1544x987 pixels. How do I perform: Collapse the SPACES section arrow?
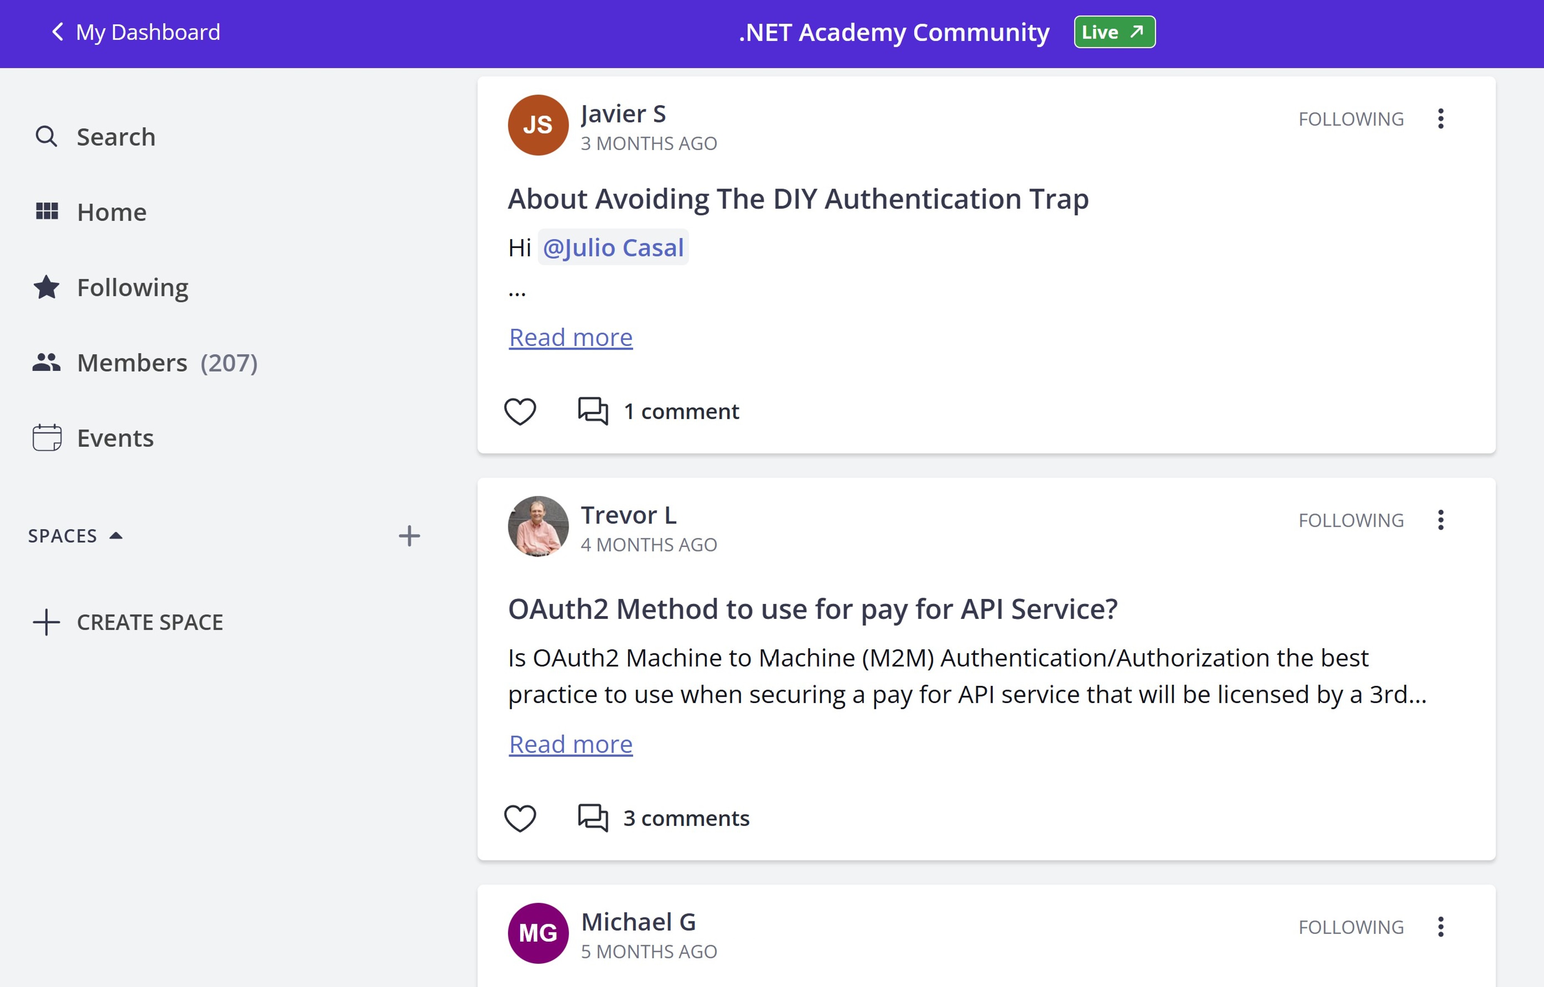116,535
